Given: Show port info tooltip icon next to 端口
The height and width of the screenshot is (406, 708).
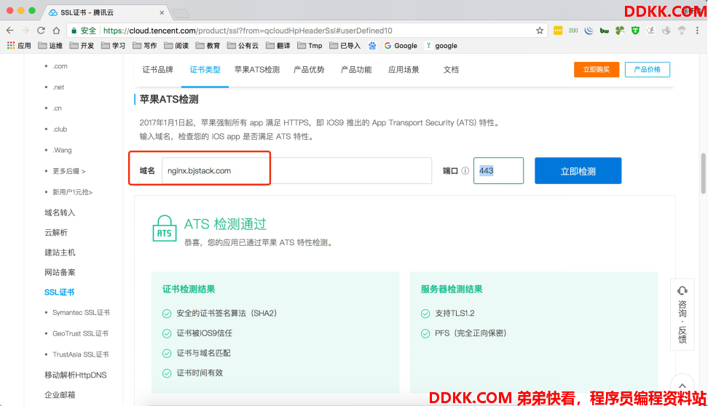Looking at the screenshot, I should coord(465,170).
